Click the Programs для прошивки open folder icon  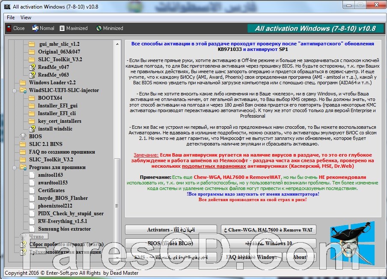coord(23,167)
